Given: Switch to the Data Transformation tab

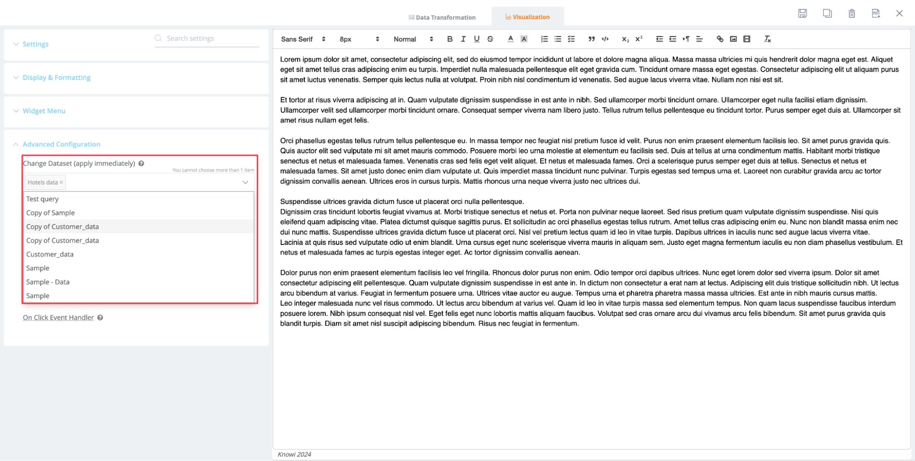Looking at the screenshot, I should point(442,17).
